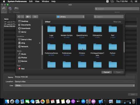Click the printer Location field
This screenshot has height=105, width=140.
75,81
